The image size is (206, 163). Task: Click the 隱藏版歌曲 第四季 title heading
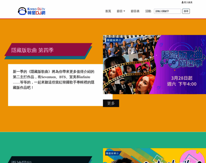coord(33,50)
